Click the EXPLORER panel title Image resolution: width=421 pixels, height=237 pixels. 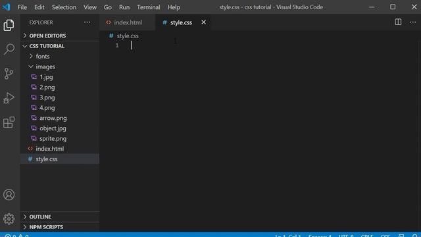[x=41, y=22]
